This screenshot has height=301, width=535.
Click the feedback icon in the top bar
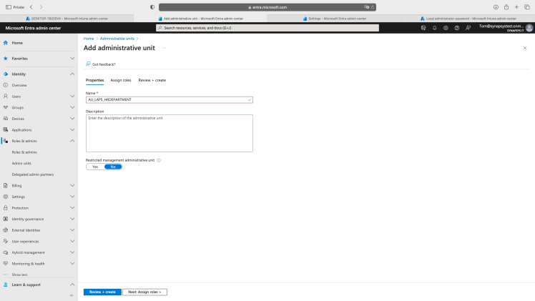pyautogui.click(x=468, y=28)
